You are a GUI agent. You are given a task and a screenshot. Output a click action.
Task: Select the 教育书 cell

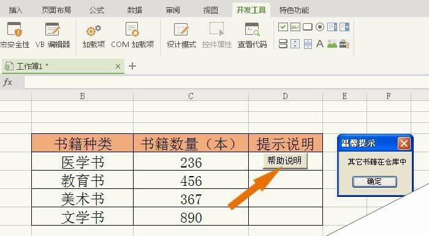[82, 180]
